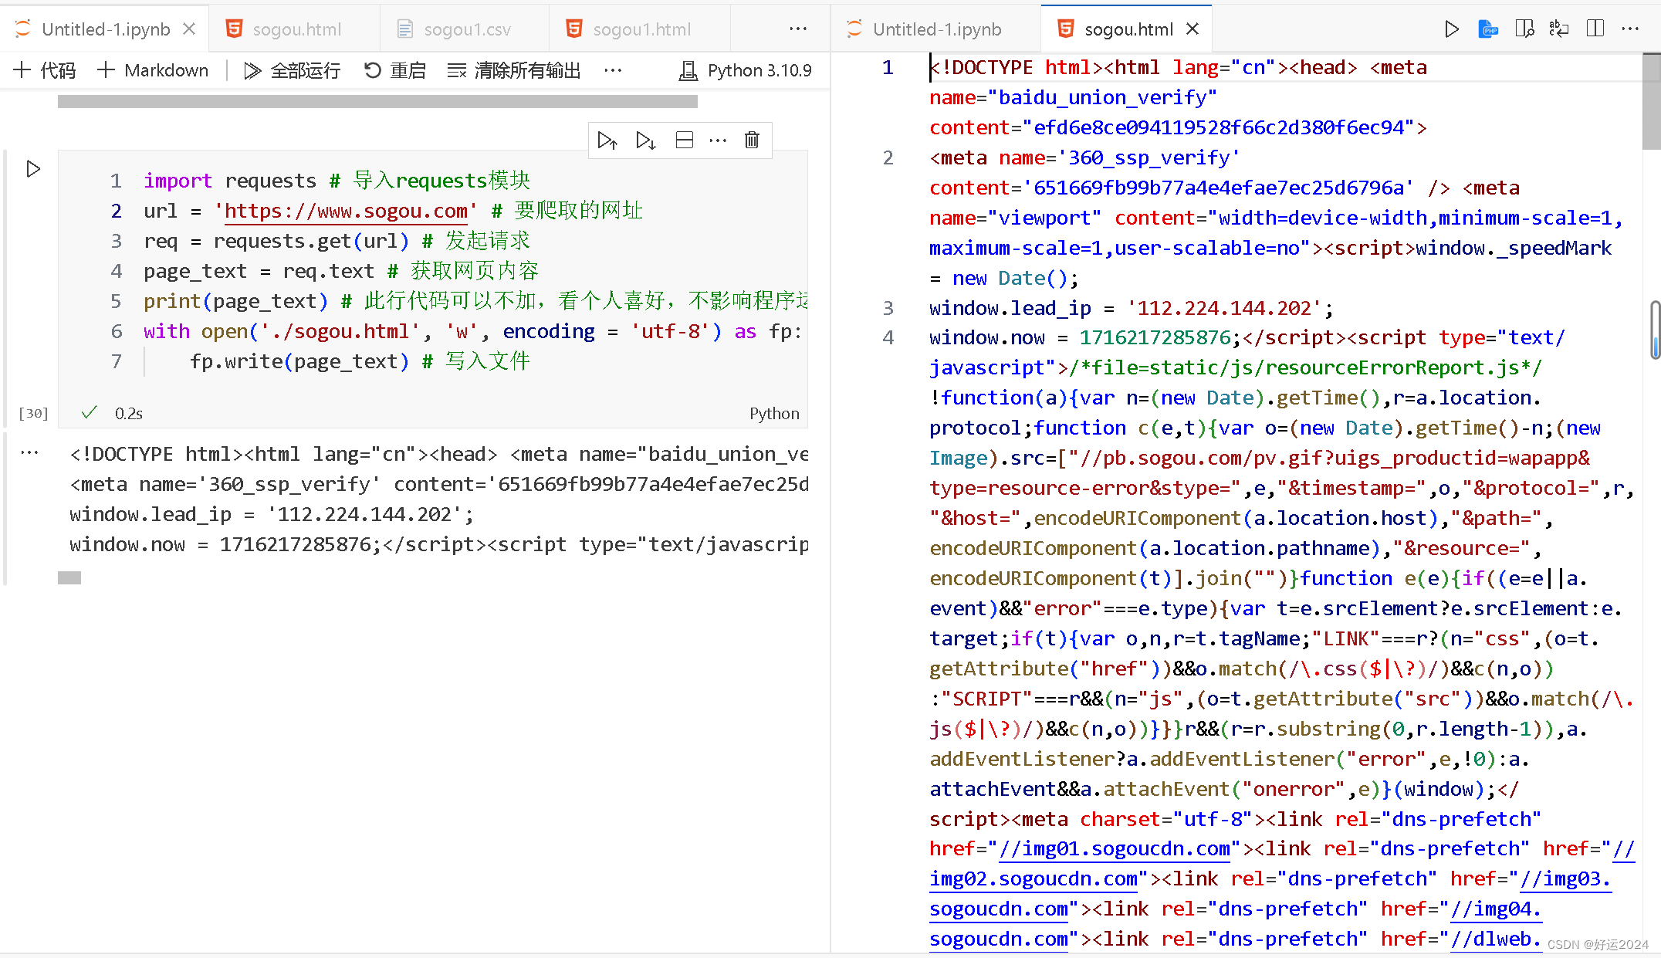
Task: Click the Run play icon in right editor toolbar
Action: point(1452,29)
